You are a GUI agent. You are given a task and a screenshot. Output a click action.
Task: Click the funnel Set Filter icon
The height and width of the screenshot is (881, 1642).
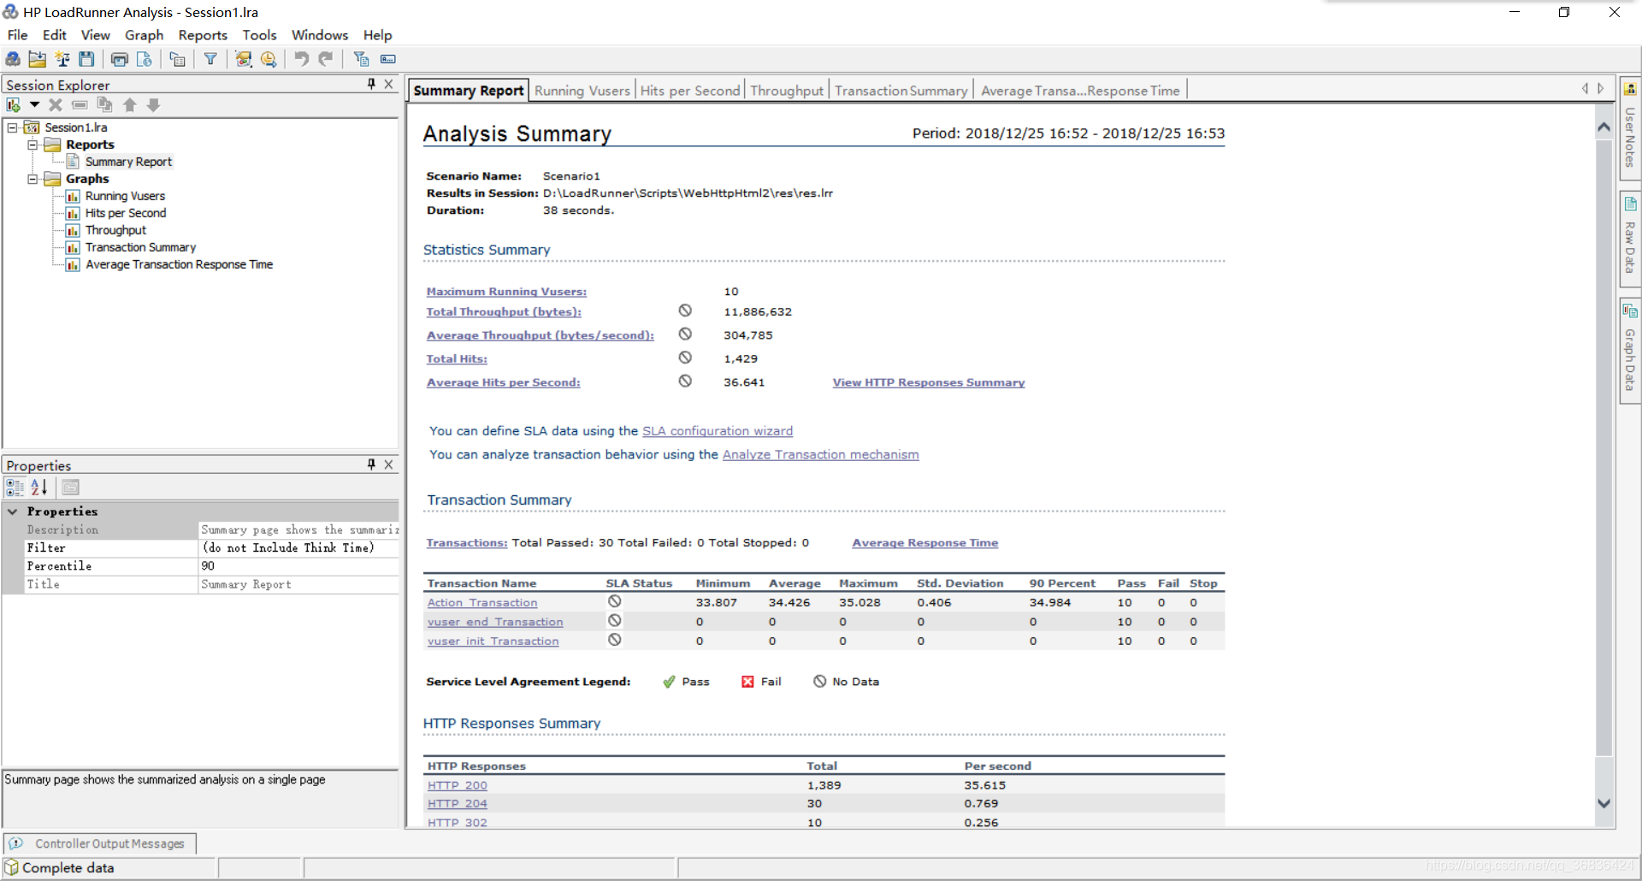click(210, 59)
